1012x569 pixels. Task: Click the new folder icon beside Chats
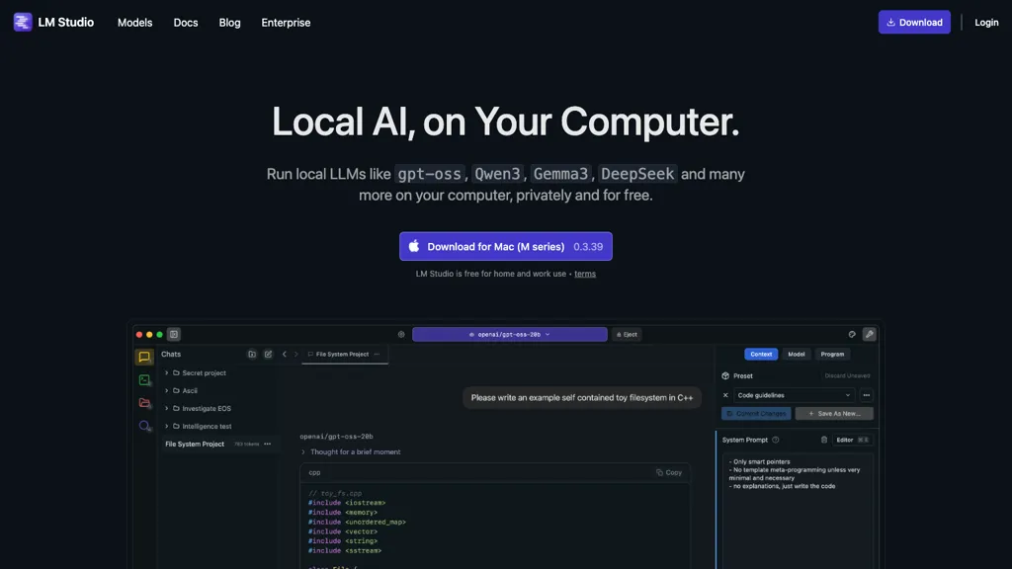(x=252, y=355)
